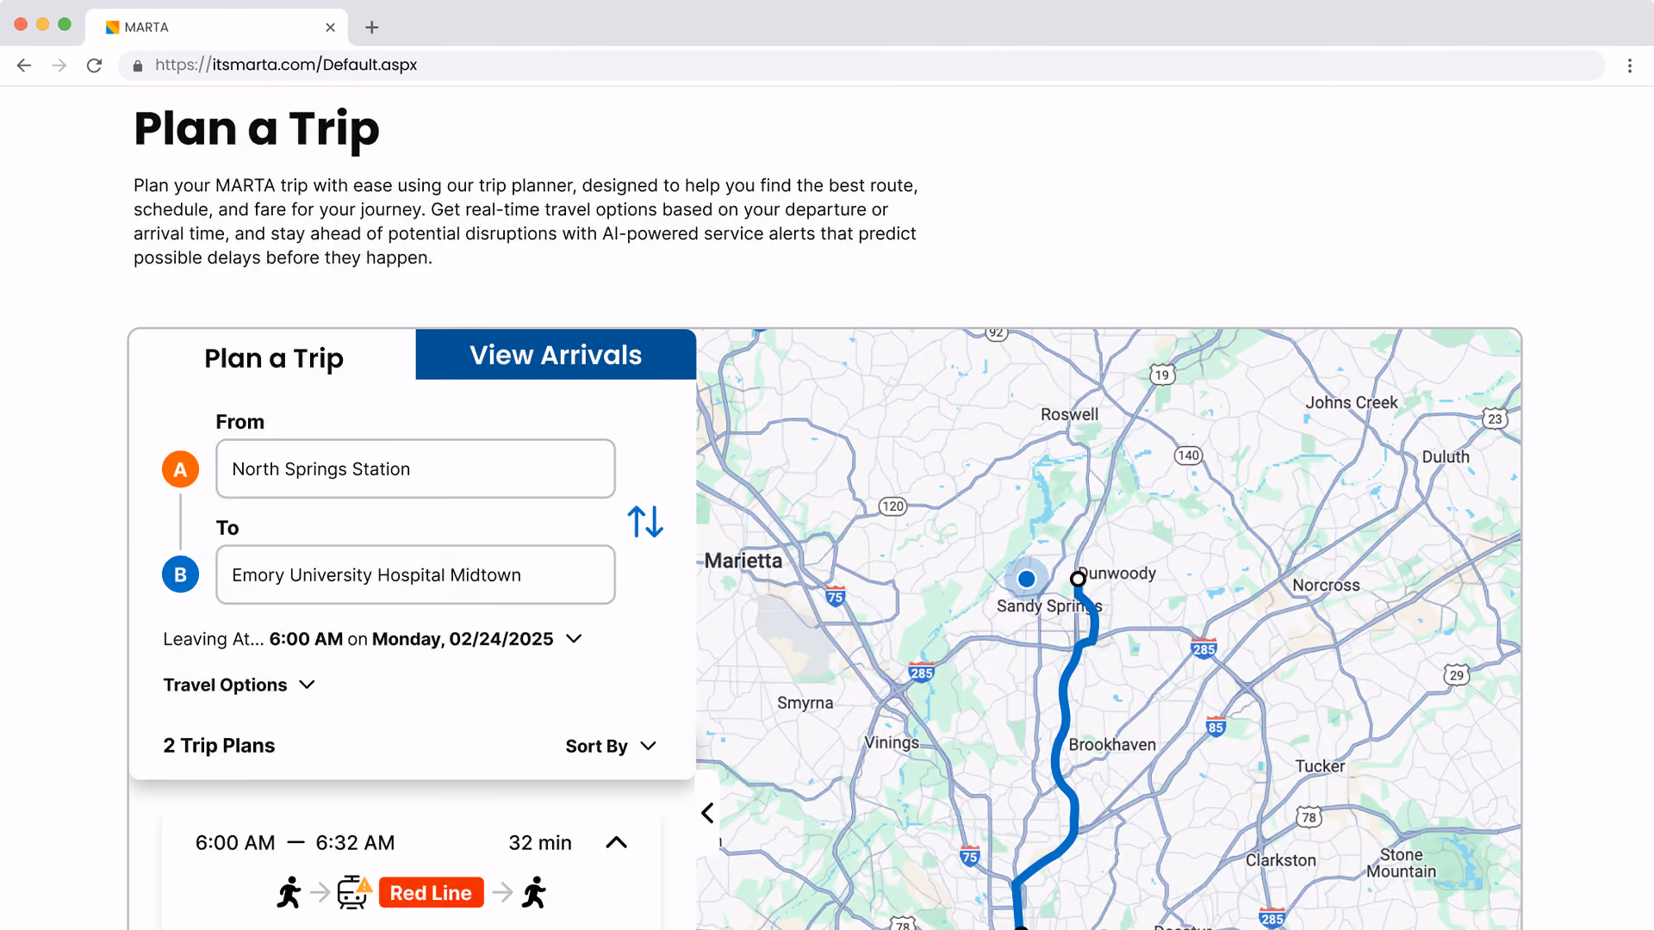The width and height of the screenshot is (1654, 930).
Task: Click the route start marker near Dunwoody
Action: click(1078, 579)
